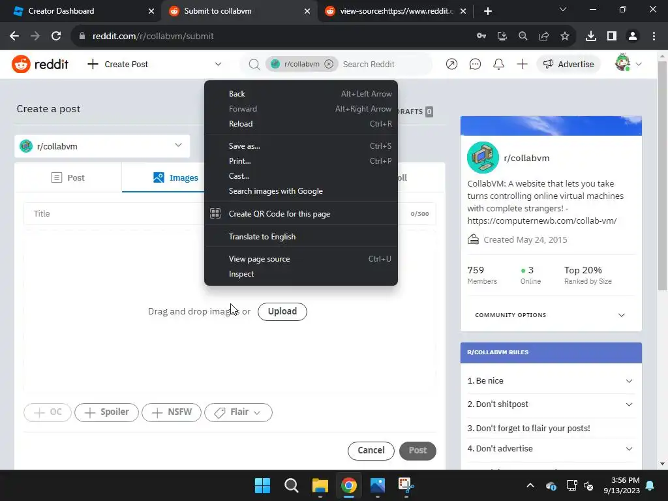Open the Windows Start menu
Screen dimensions: 668x501
click(262, 485)
